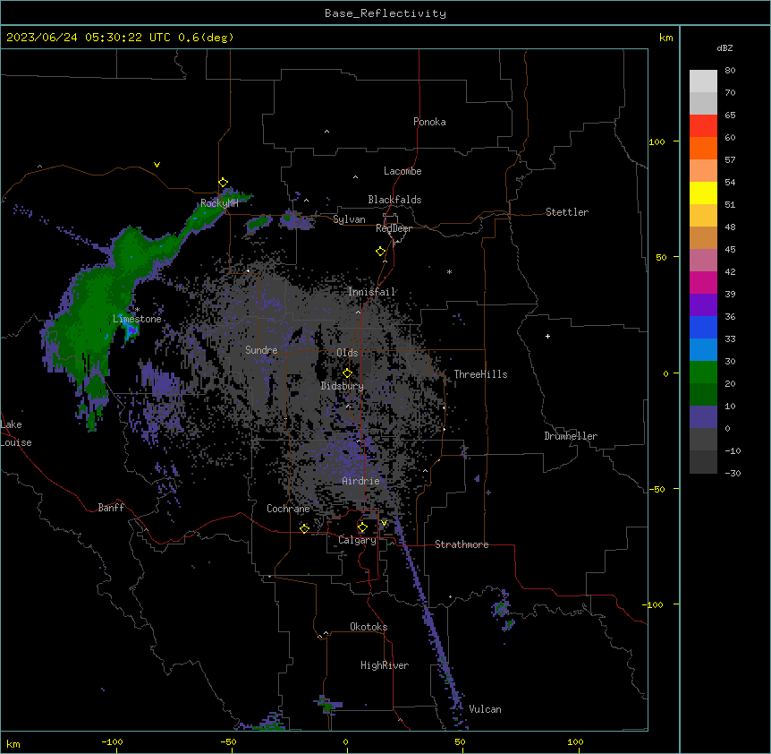Click the yellow diamond marker above Calgary label
The width and height of the screenshot is (771, 754).
(362, 527)
